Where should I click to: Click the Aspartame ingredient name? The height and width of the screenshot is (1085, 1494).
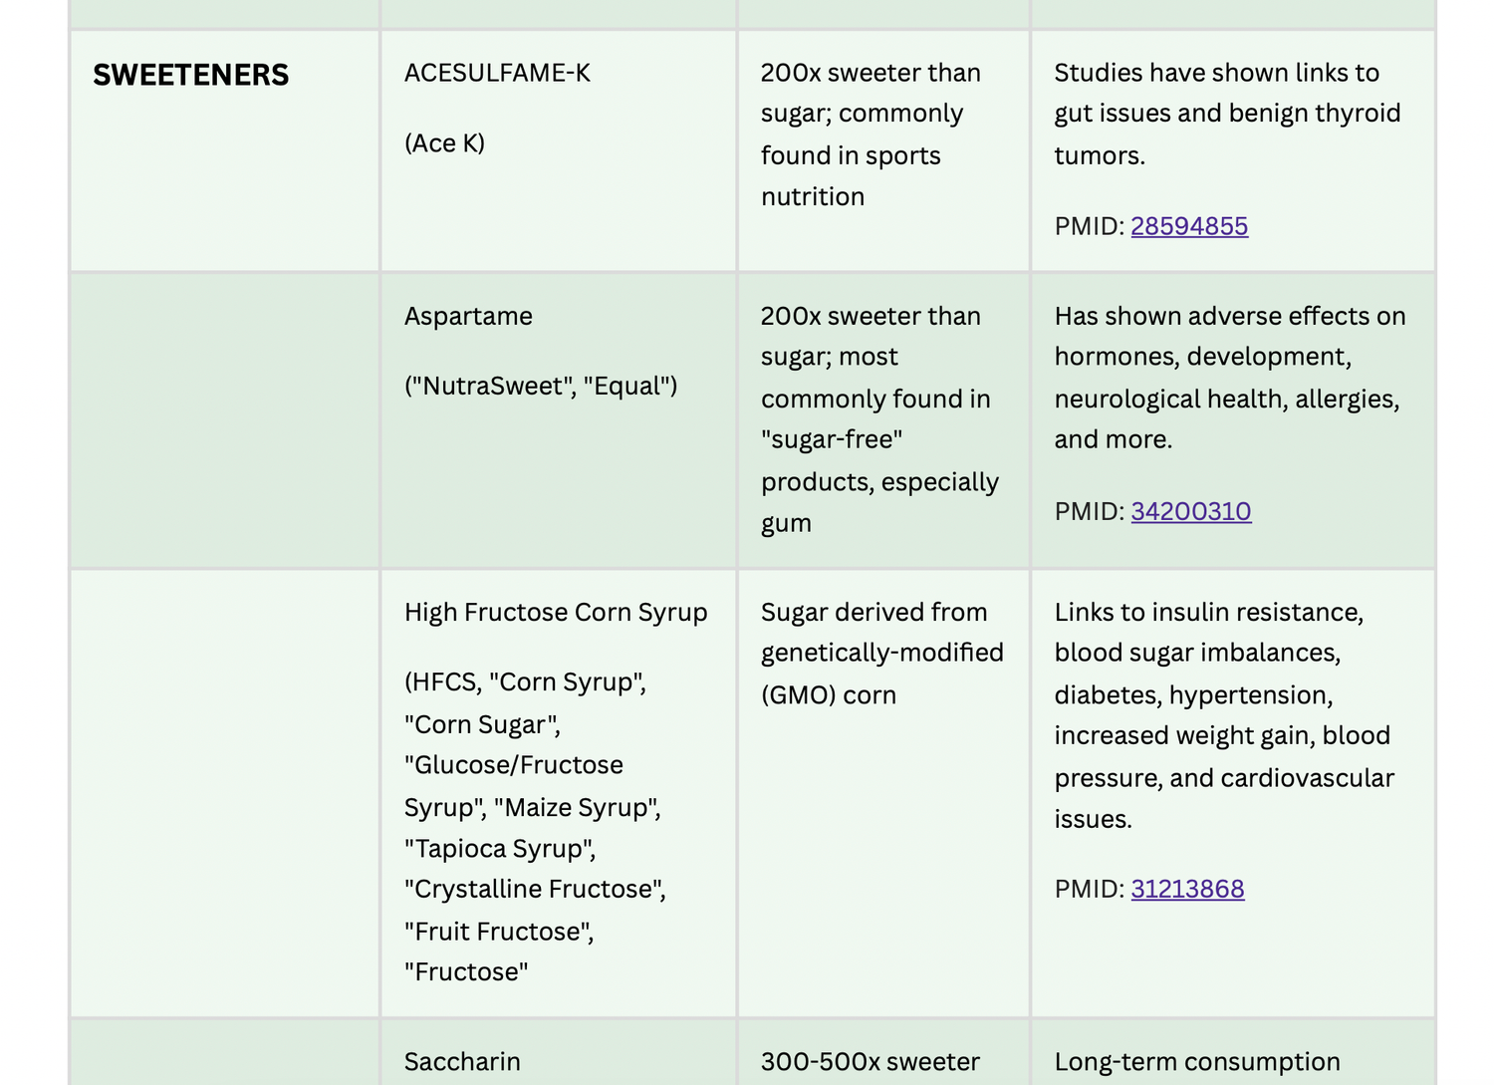pos(468,316)
